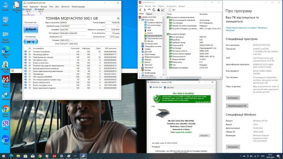Collapse the Комп'ютер tree node in AIDA64

(x=140, y=20)
